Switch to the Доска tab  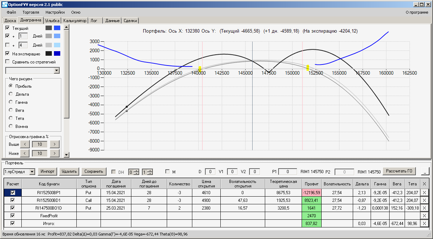click(10, 21)
